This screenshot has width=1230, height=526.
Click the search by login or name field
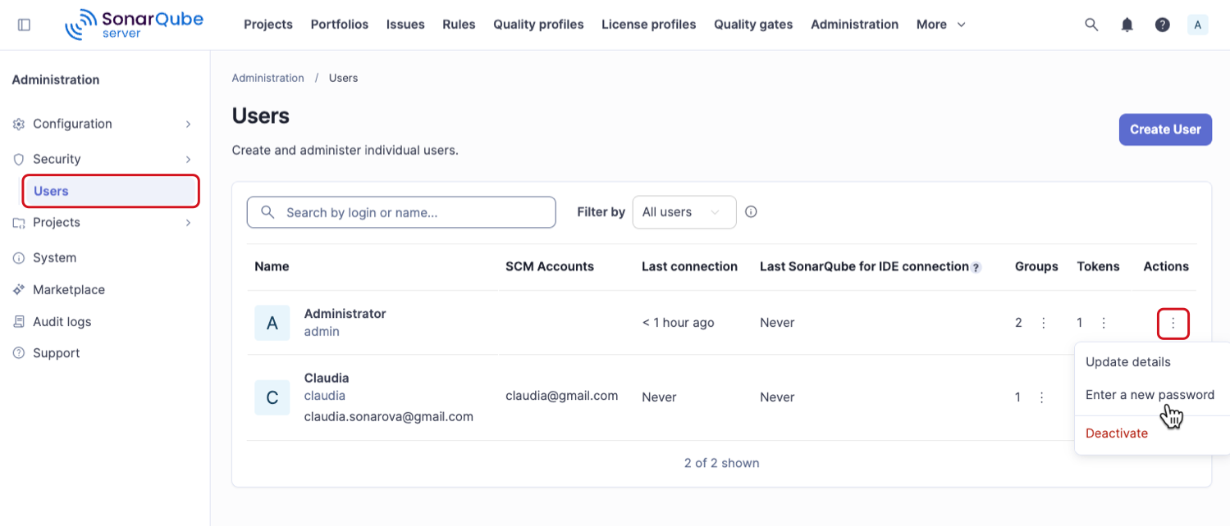click(401, 212)
